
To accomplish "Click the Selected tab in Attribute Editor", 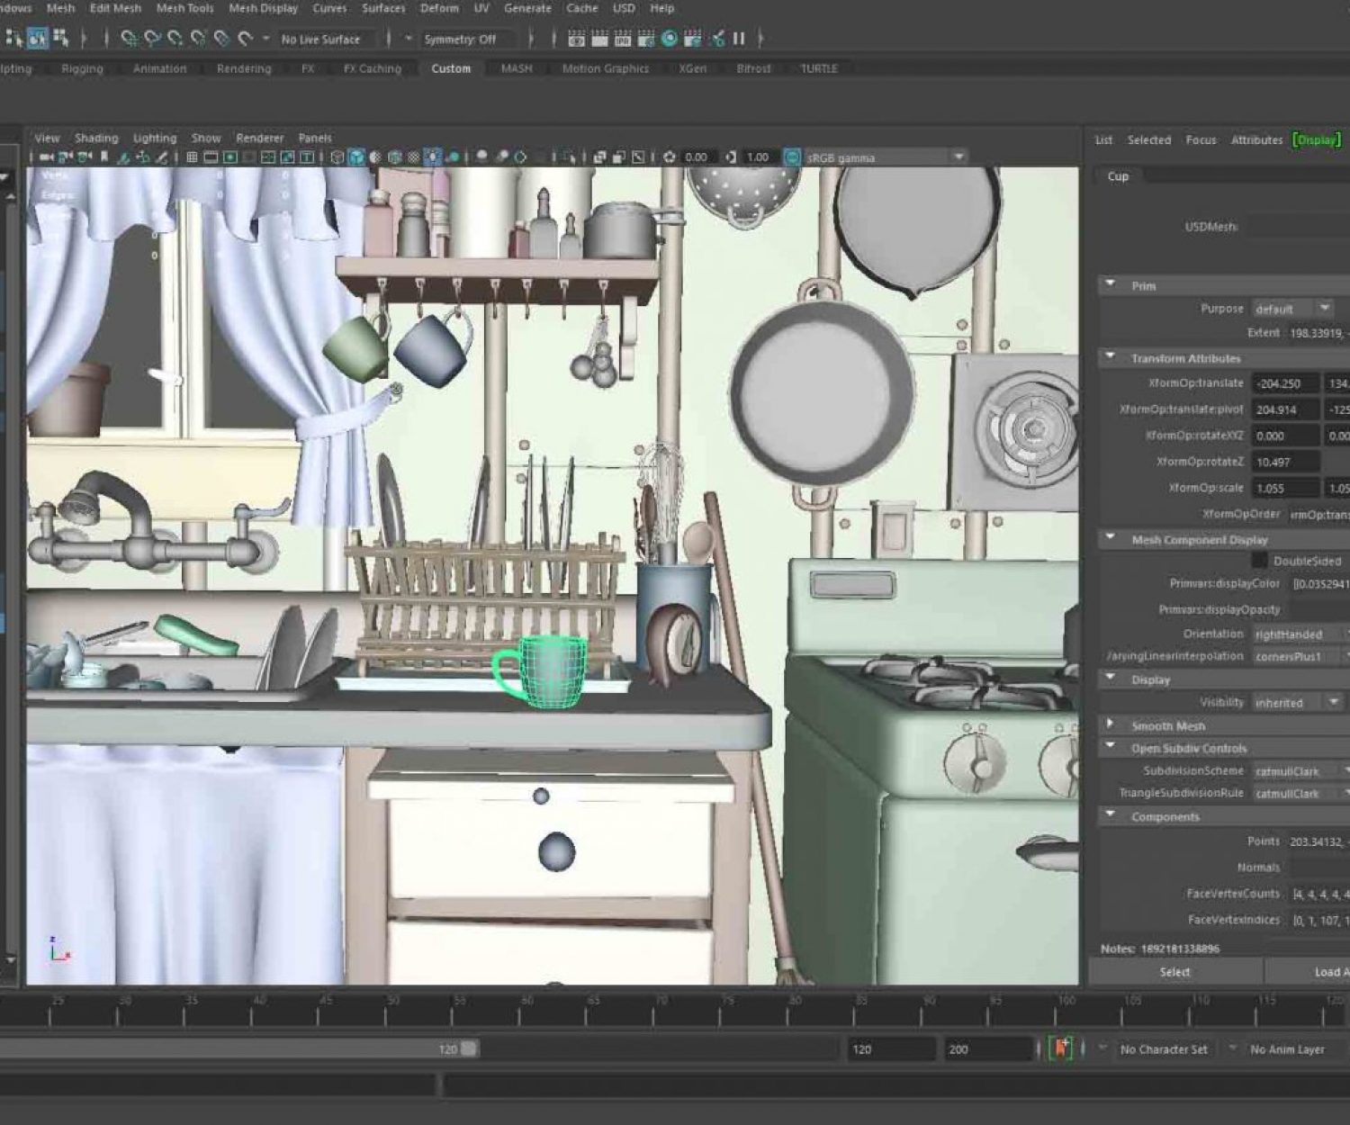I will (1149, 139).
